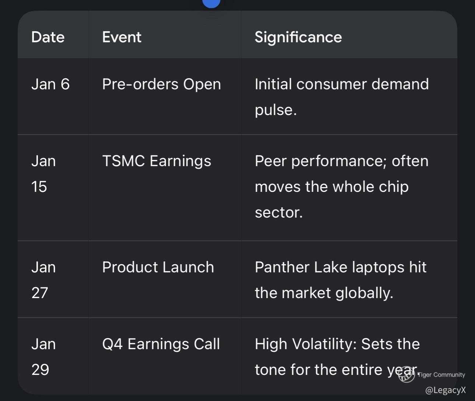This screenshot has width=475, height=401.
Task: Select the Jan 6 date cell
Action: tap(50, 84)
